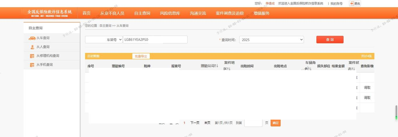Image resolution: width=398 pixels, height=137 pixels.
Task: Click the car icon beside 从车查询
Action: click(x=32, y=38)
